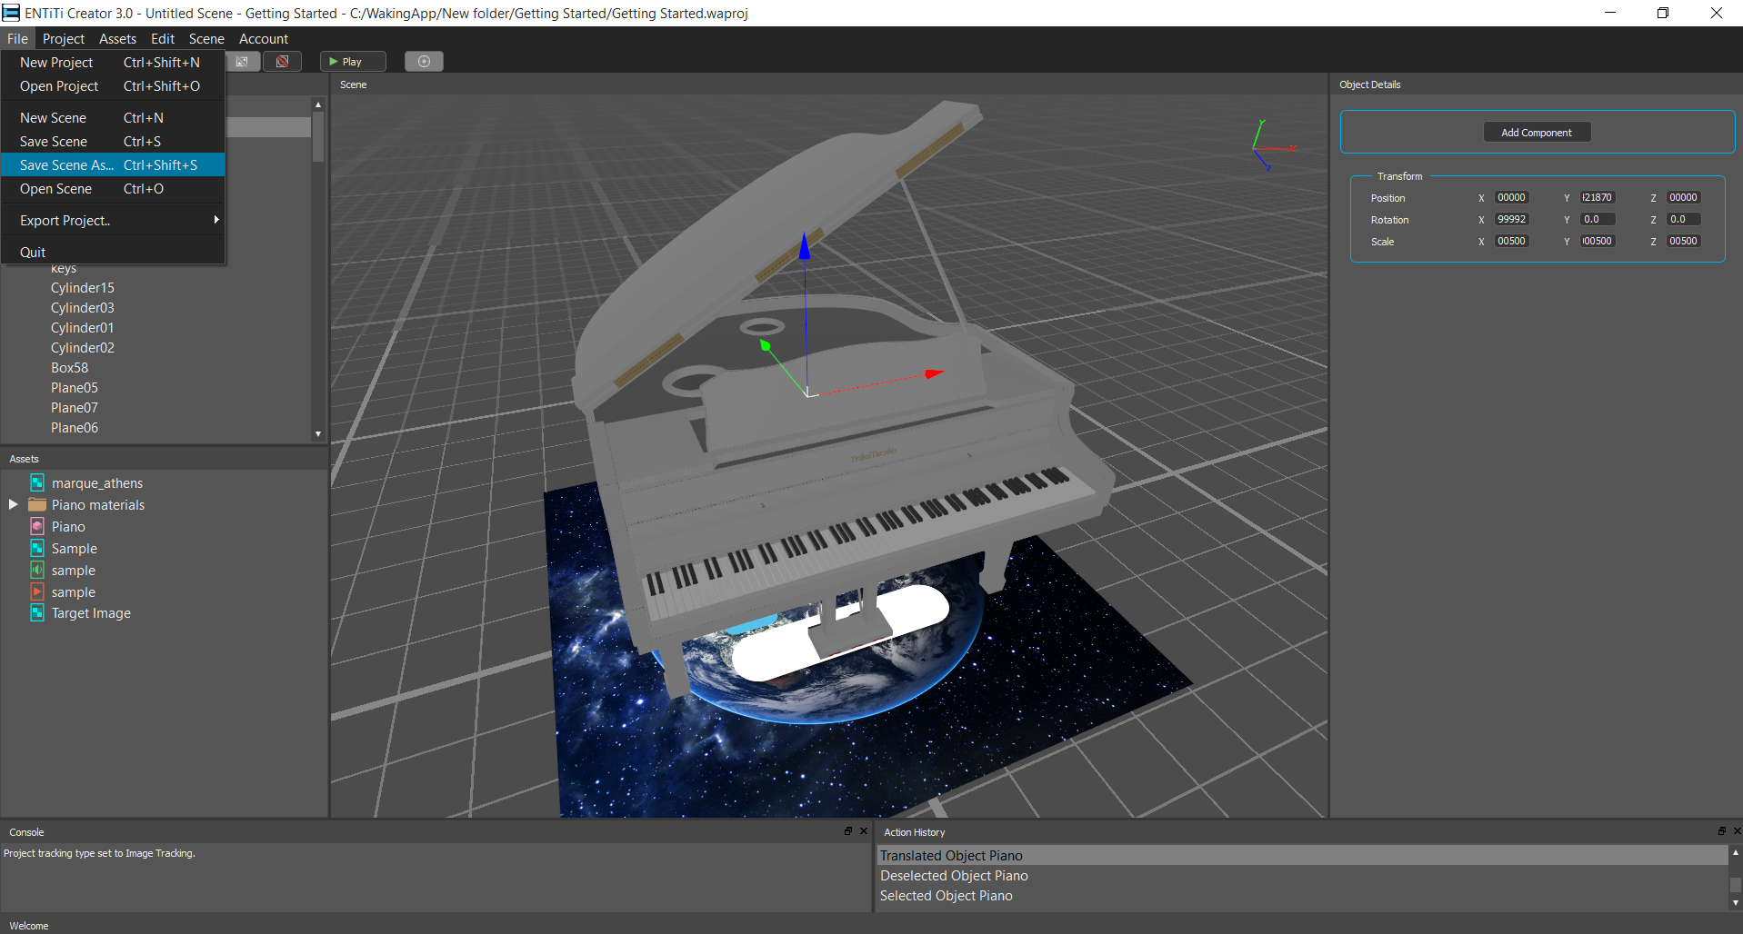Start the scene with the Play button
The width and height of the screenshot is (1743, 934).
click(x=353, y=62)
